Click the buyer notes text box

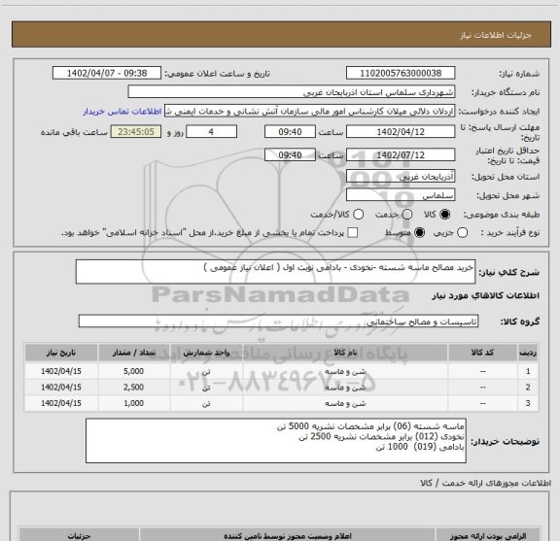(276, 441)
